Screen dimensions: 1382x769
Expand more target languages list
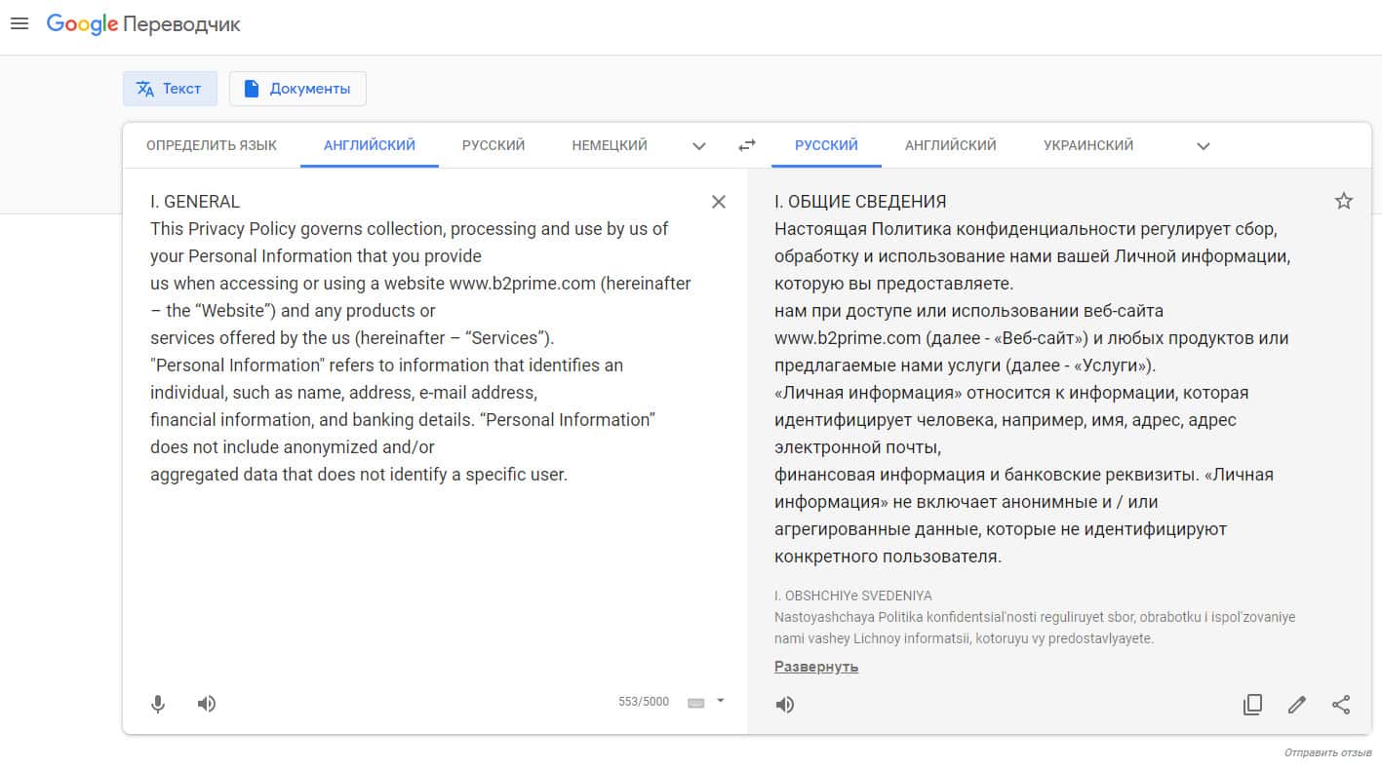coord(1204,146)
